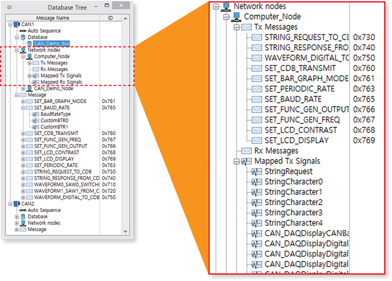The width and height of the screenshot is (392, 281).
Task: Click the Auto Sequence icon under CAN1
Action: pos(23,31)
